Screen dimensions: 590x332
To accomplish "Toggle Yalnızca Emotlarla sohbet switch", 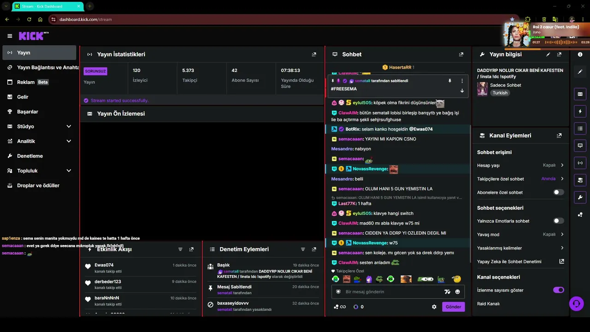I will (558, 221).
